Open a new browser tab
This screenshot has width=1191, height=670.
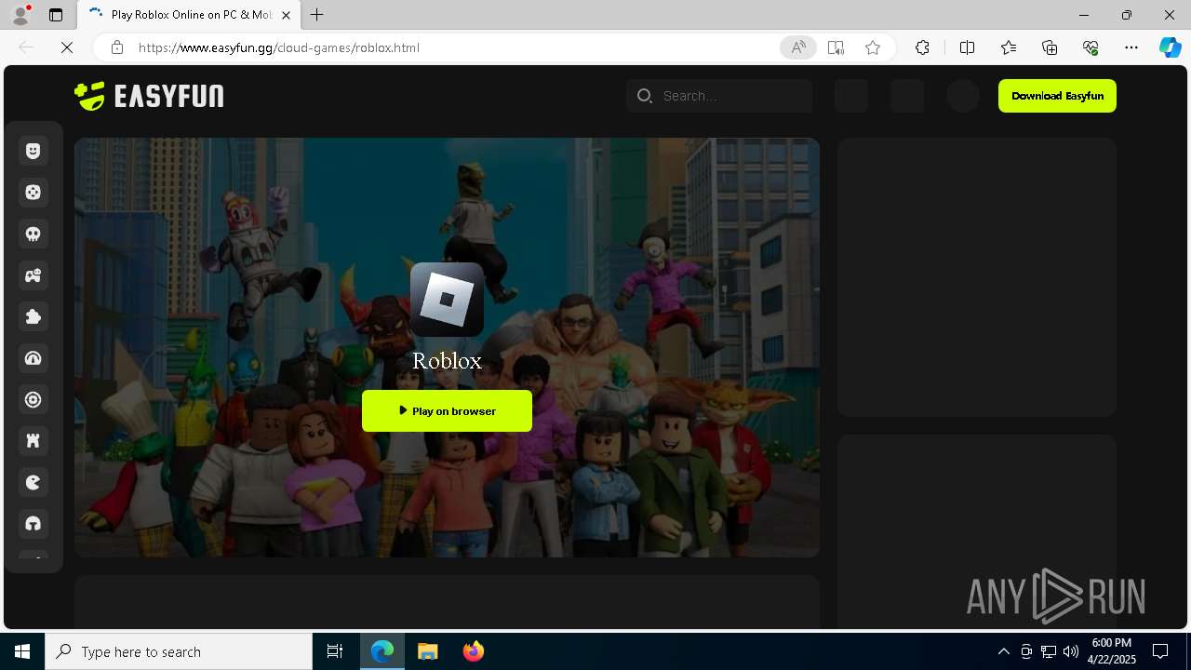tap(317, 15)
